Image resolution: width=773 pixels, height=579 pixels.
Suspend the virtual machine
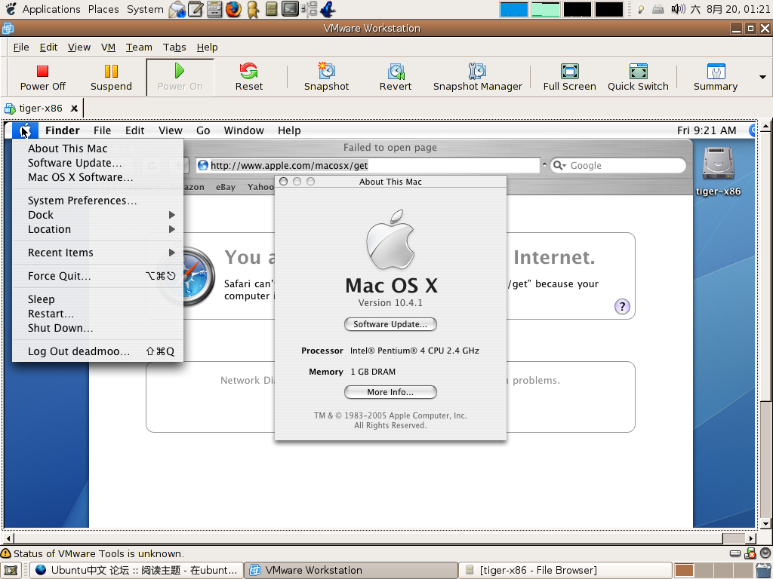[111, 77]
